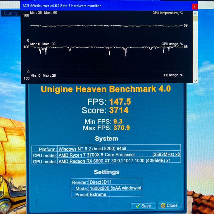
Task: Click the scrollbar down arrow in hardware monitor
Action: point(195,80)
